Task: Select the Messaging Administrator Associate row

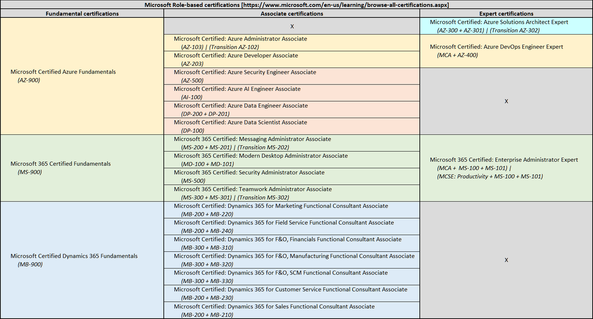Action: click(x=292, y=143)
